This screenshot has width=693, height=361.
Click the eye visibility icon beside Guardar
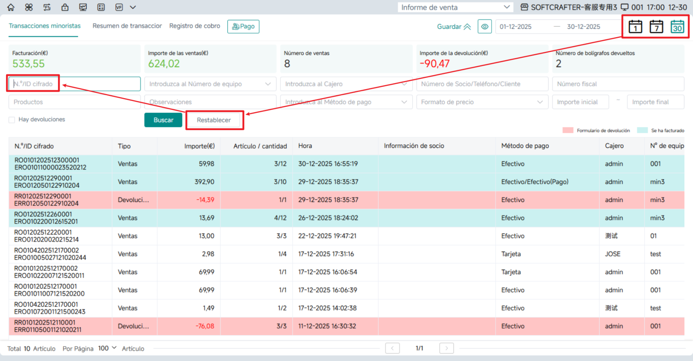coord(485,26)
